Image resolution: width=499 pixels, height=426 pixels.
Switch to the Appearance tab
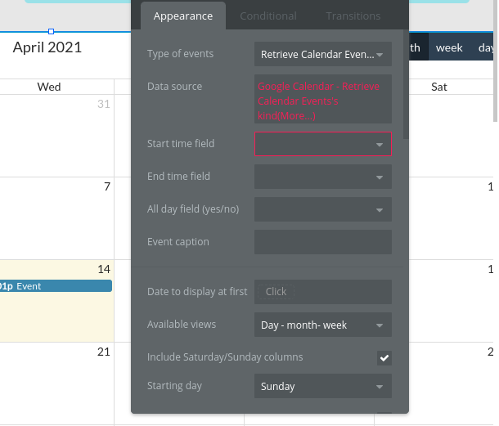click(182, 16)
